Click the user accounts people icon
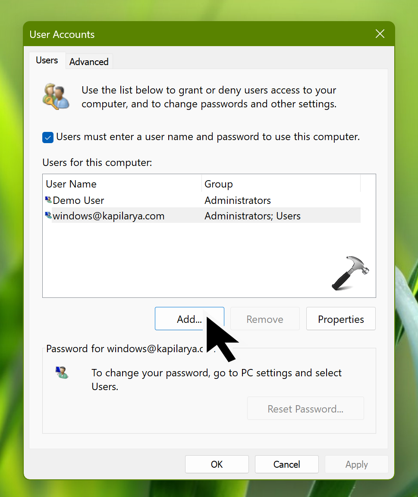Screen dimensions: 418x497 click(x=56, y=97)
